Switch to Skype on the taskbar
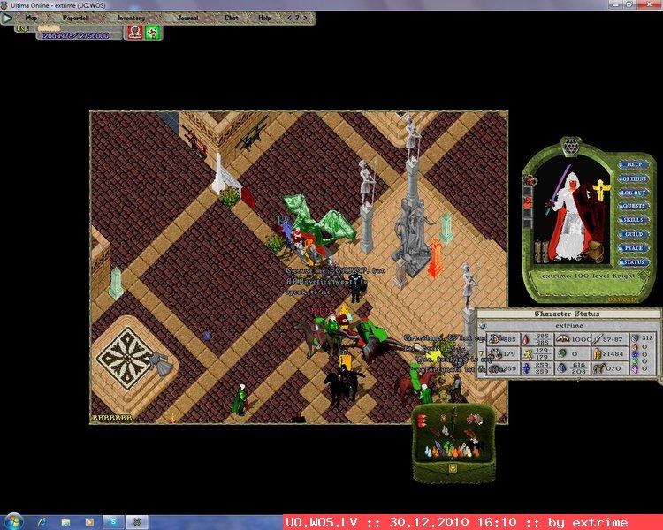 pyautogui.click(x=113, y=522)
